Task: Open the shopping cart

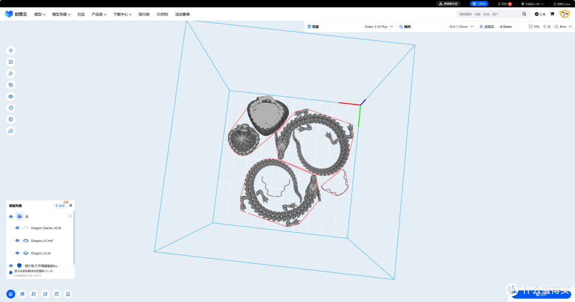Action: [552, 14]
